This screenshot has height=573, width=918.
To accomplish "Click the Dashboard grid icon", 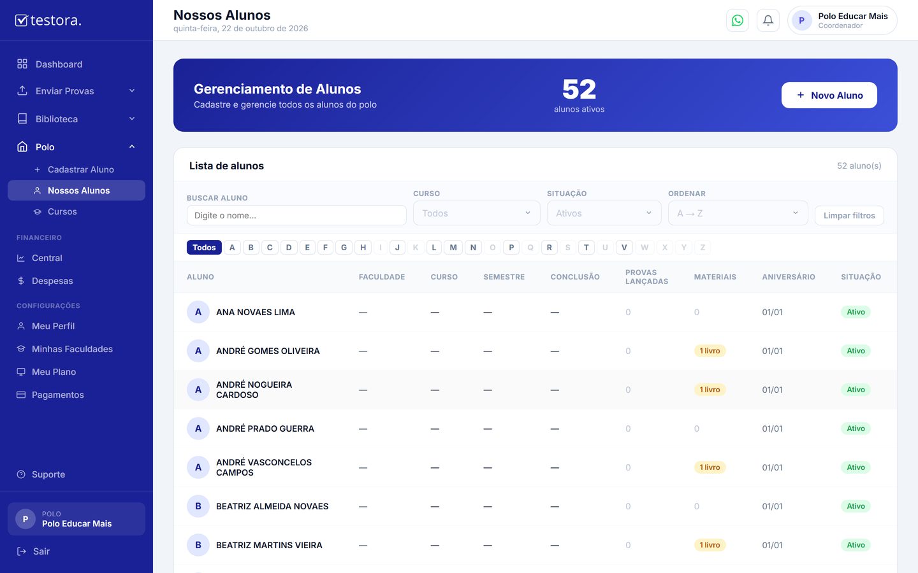I will (x=22, y=64).
